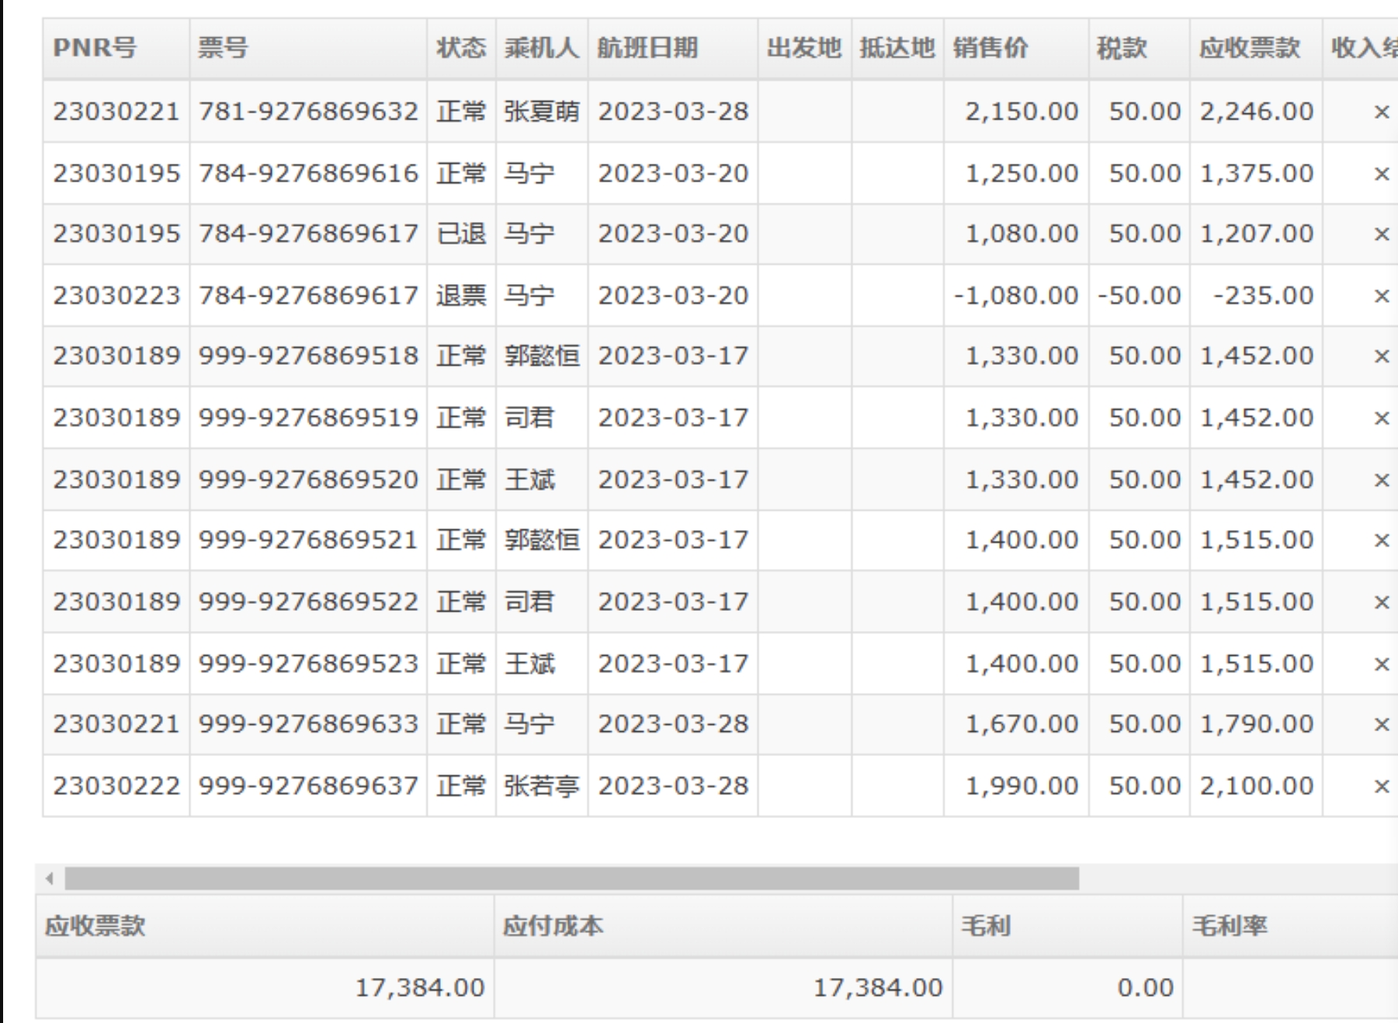Click the 票号 column header
This screenshot has height=1023, width=1398.
click(223, 48)
